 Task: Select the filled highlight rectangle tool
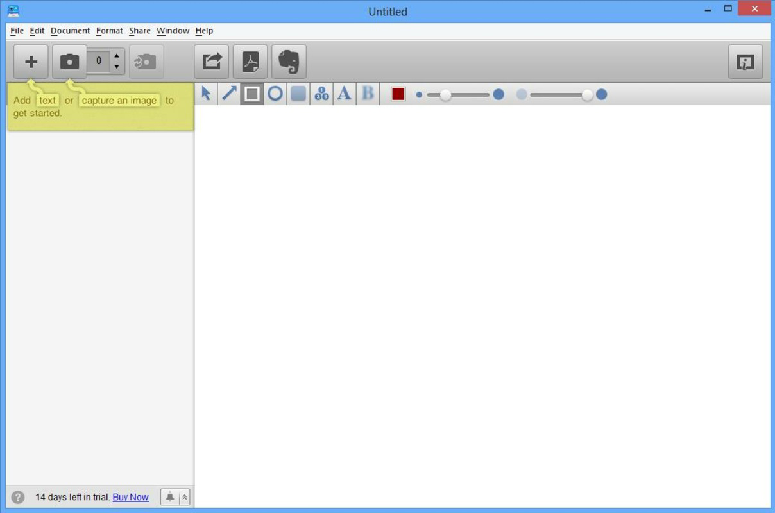[298, 94]
